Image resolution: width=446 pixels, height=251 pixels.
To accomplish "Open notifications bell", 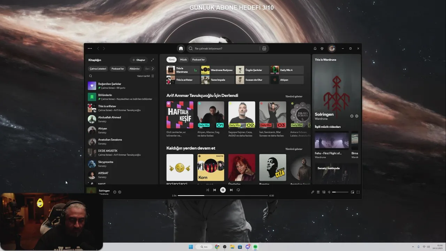I will coord(315,48).
